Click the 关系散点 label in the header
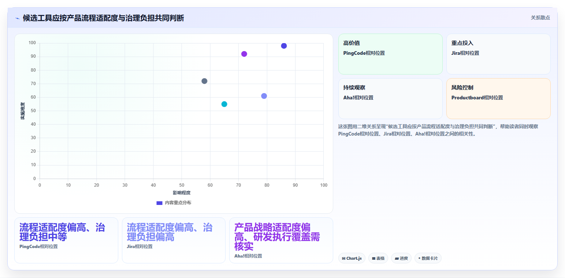565x278 pixels. pos(540,18)
